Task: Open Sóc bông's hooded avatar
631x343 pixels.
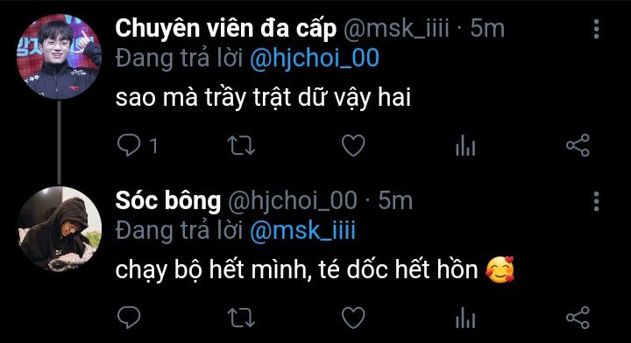Action: pyautogui.click(x=59, y=229)
